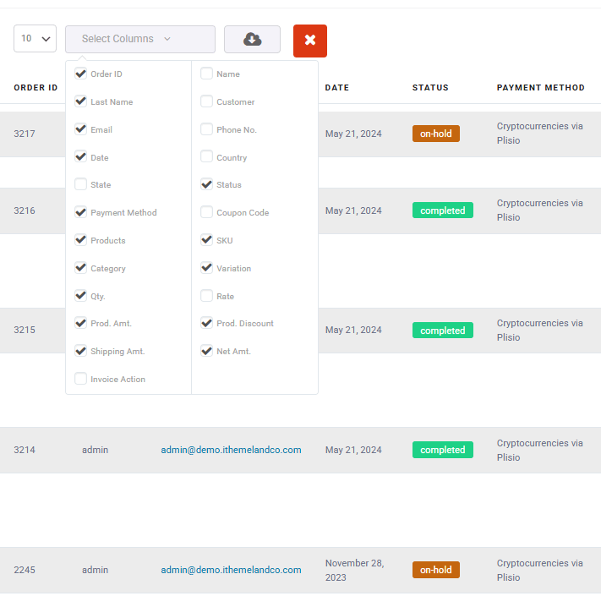Click the Date column header

[337, 88]
